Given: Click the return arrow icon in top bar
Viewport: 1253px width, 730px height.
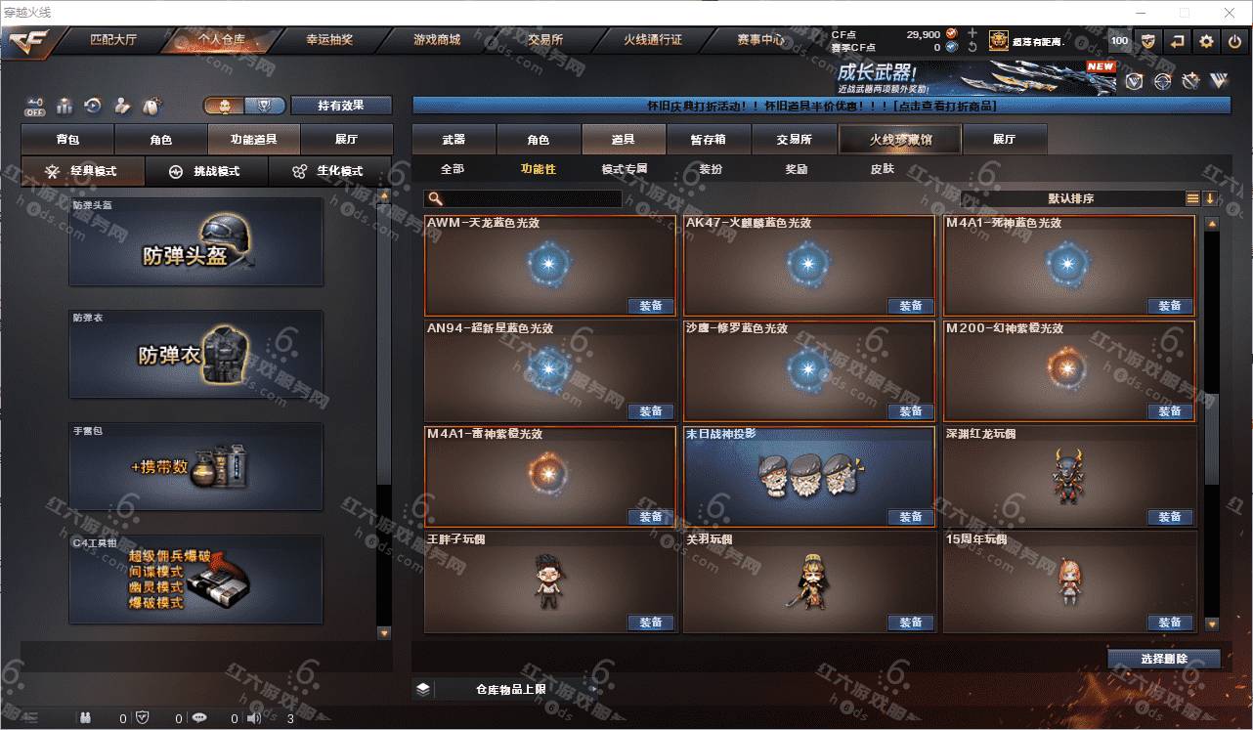Looking at the screenshot, I should point(1177,41).
